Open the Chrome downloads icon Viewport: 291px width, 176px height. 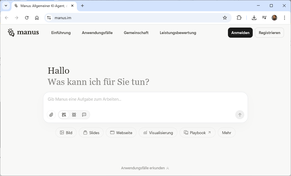tap(254, 18)
